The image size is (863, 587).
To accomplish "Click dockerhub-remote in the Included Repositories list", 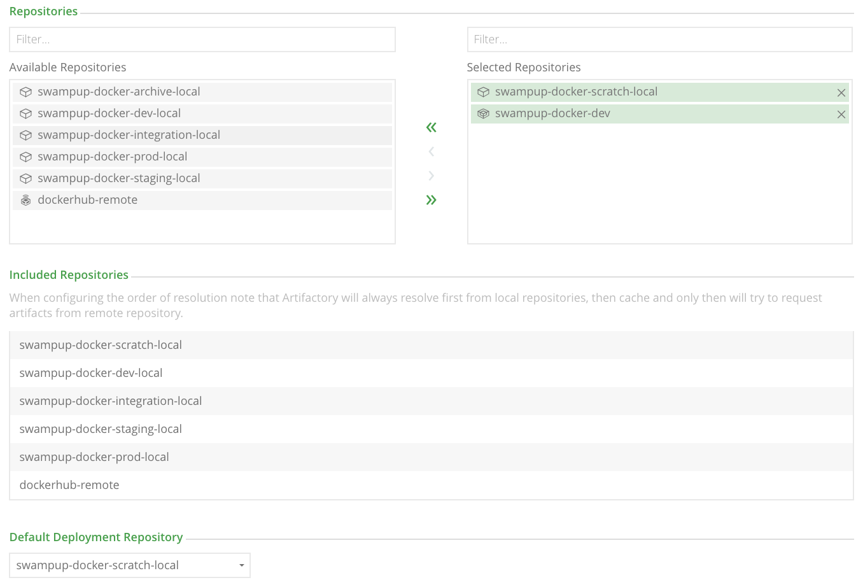I will [69, 484].
